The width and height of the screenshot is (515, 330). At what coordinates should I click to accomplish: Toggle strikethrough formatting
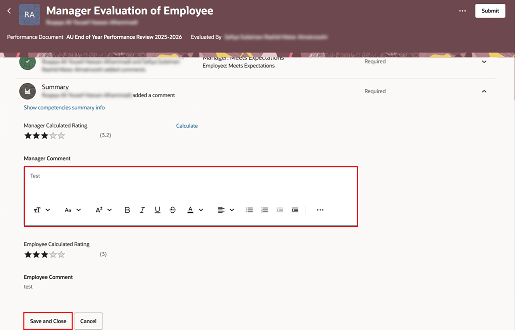coord(173,210)
